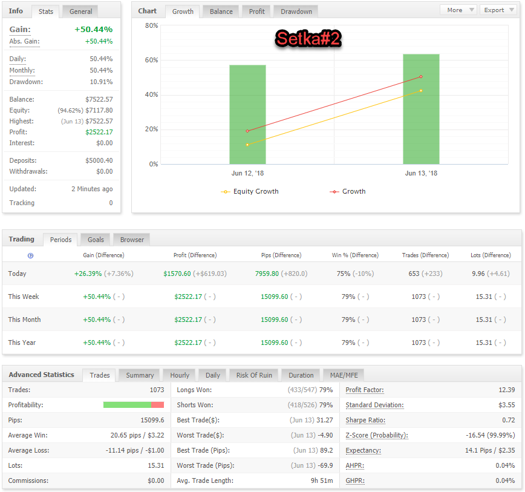This screenshot has width=525, height=492.
Task: Click the Profit Factor label
Action: click(365, 390)
